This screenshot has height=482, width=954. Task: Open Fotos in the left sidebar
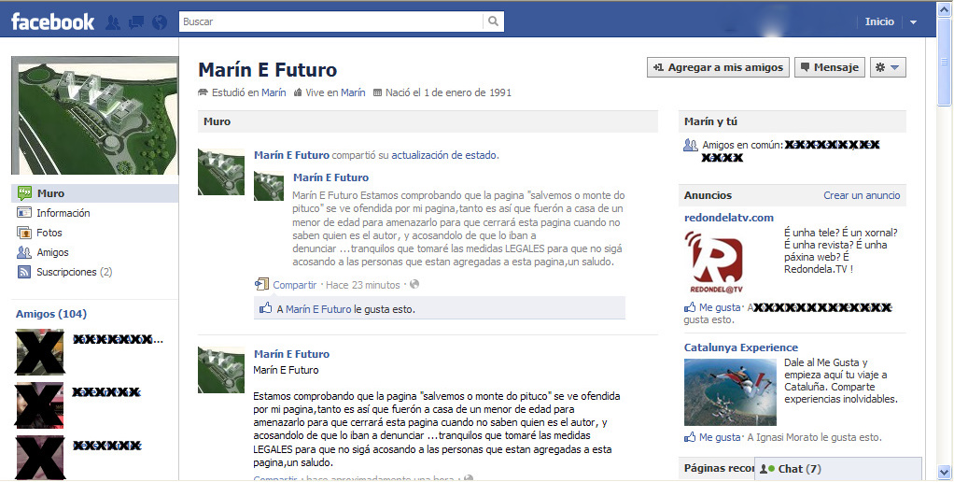tap(49, 233)
